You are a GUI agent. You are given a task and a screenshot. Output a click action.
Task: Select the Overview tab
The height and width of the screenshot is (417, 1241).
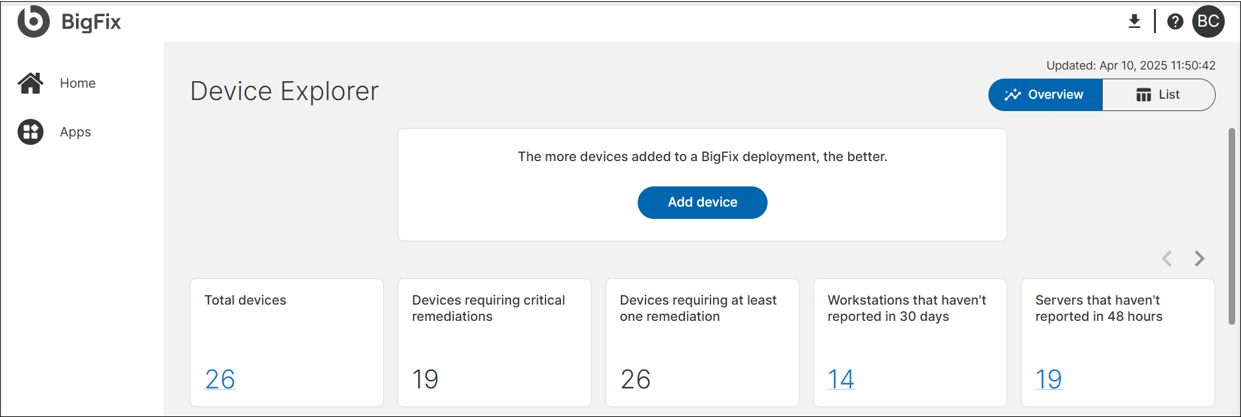[x=1044, y=94]
